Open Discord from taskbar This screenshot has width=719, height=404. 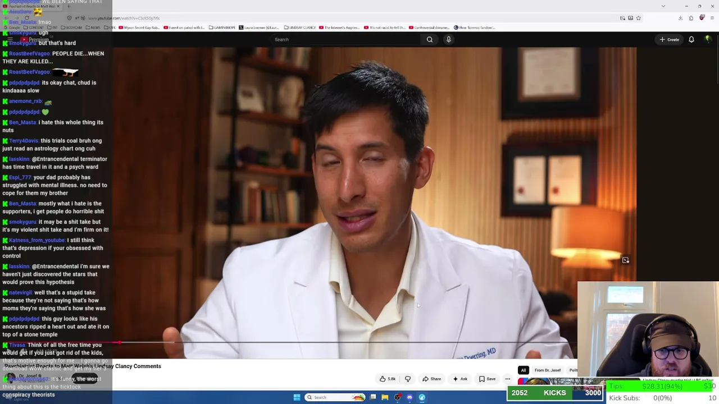tap(409, 397)
